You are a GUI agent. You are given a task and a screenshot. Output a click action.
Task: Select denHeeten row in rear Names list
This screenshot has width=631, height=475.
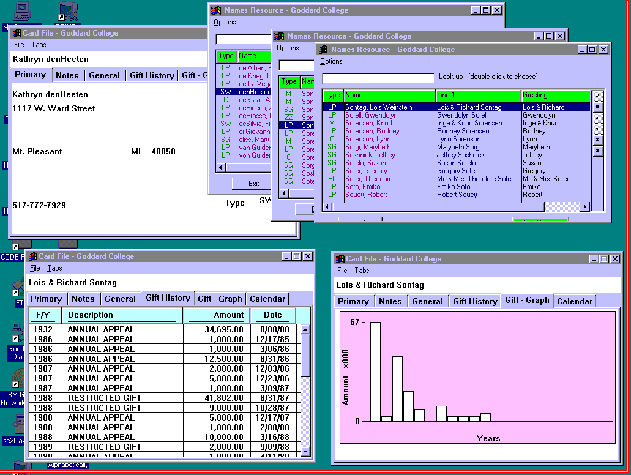[x=244, y=92]
